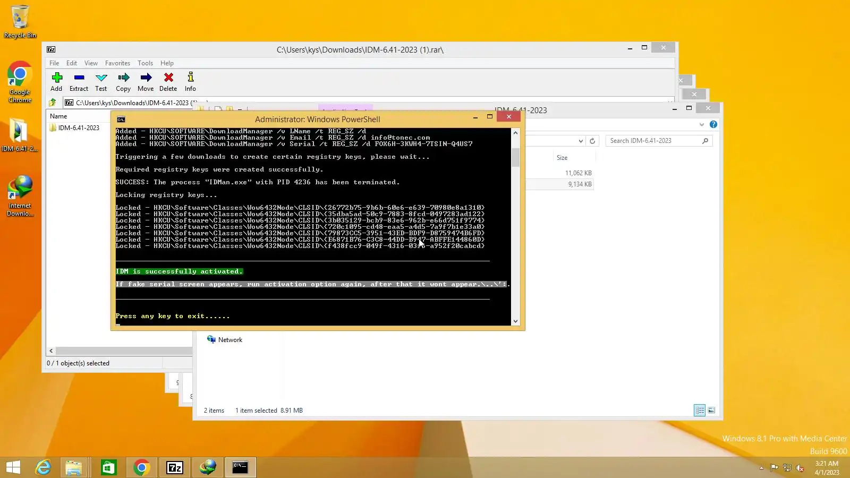Click the Copy icon in 7-Zip toolbar

(x=124, y=78)
